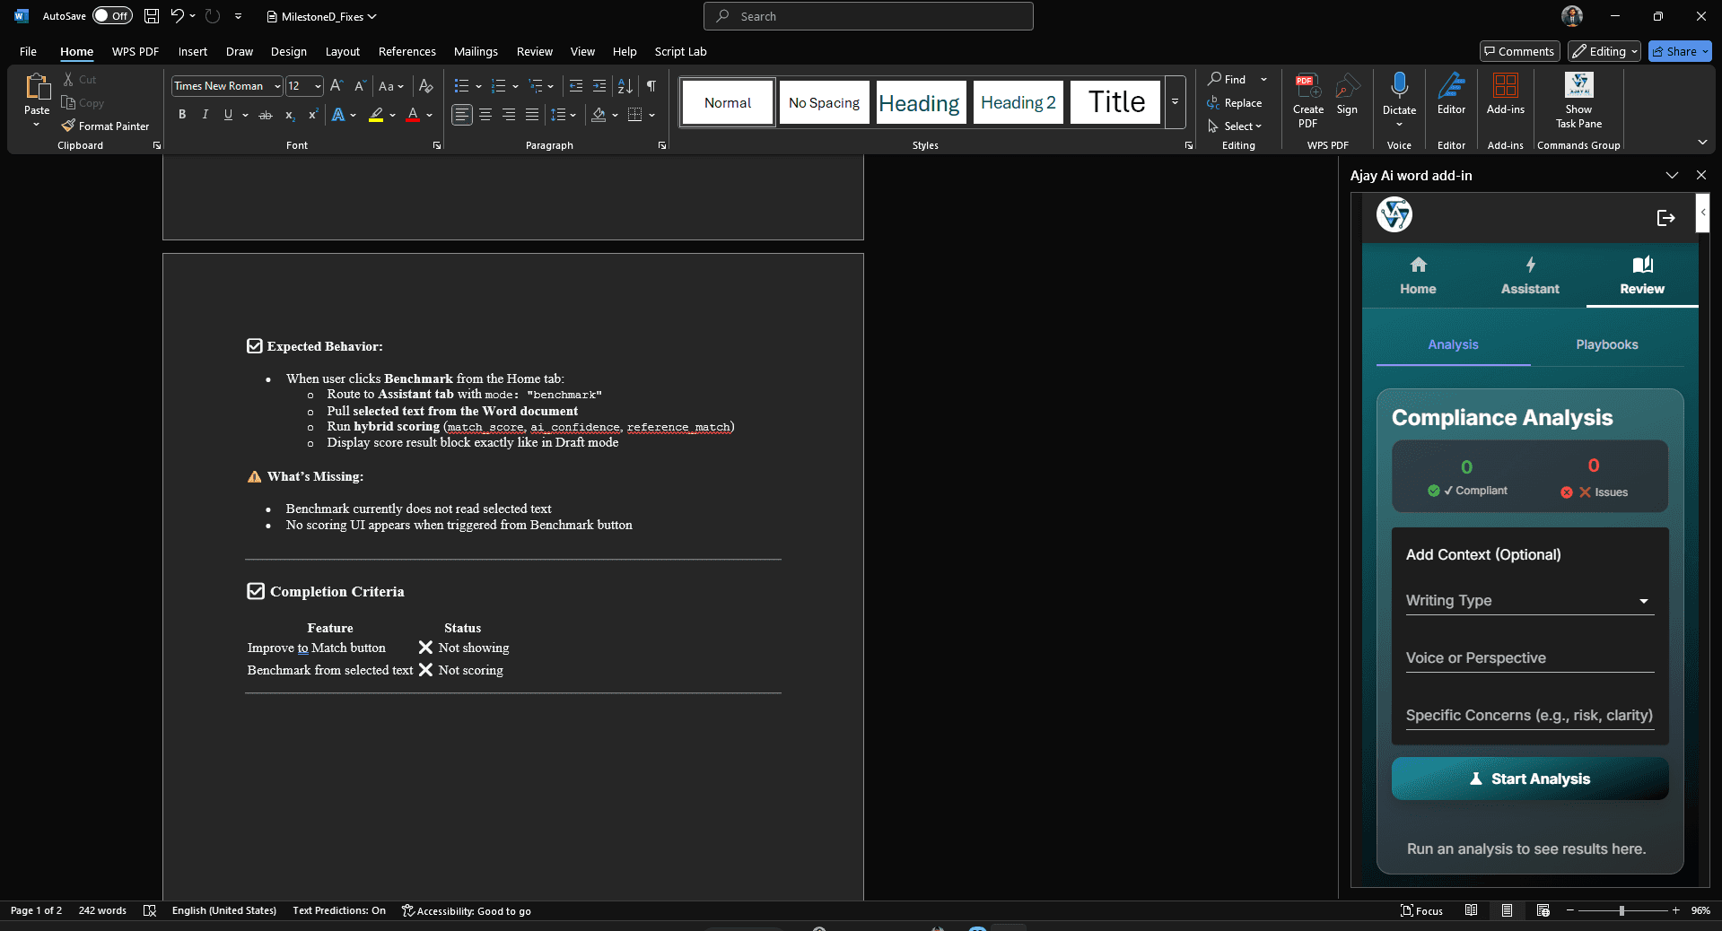Toggle Subscript formatting
This screenshot has width=1722, height=931.
coord(289,115)
